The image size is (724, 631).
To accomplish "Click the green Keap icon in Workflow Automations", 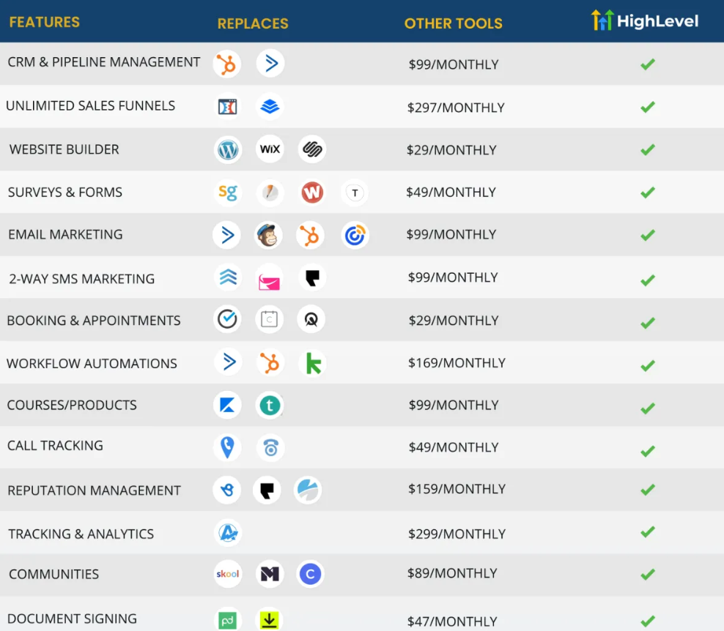I will 313,363.
